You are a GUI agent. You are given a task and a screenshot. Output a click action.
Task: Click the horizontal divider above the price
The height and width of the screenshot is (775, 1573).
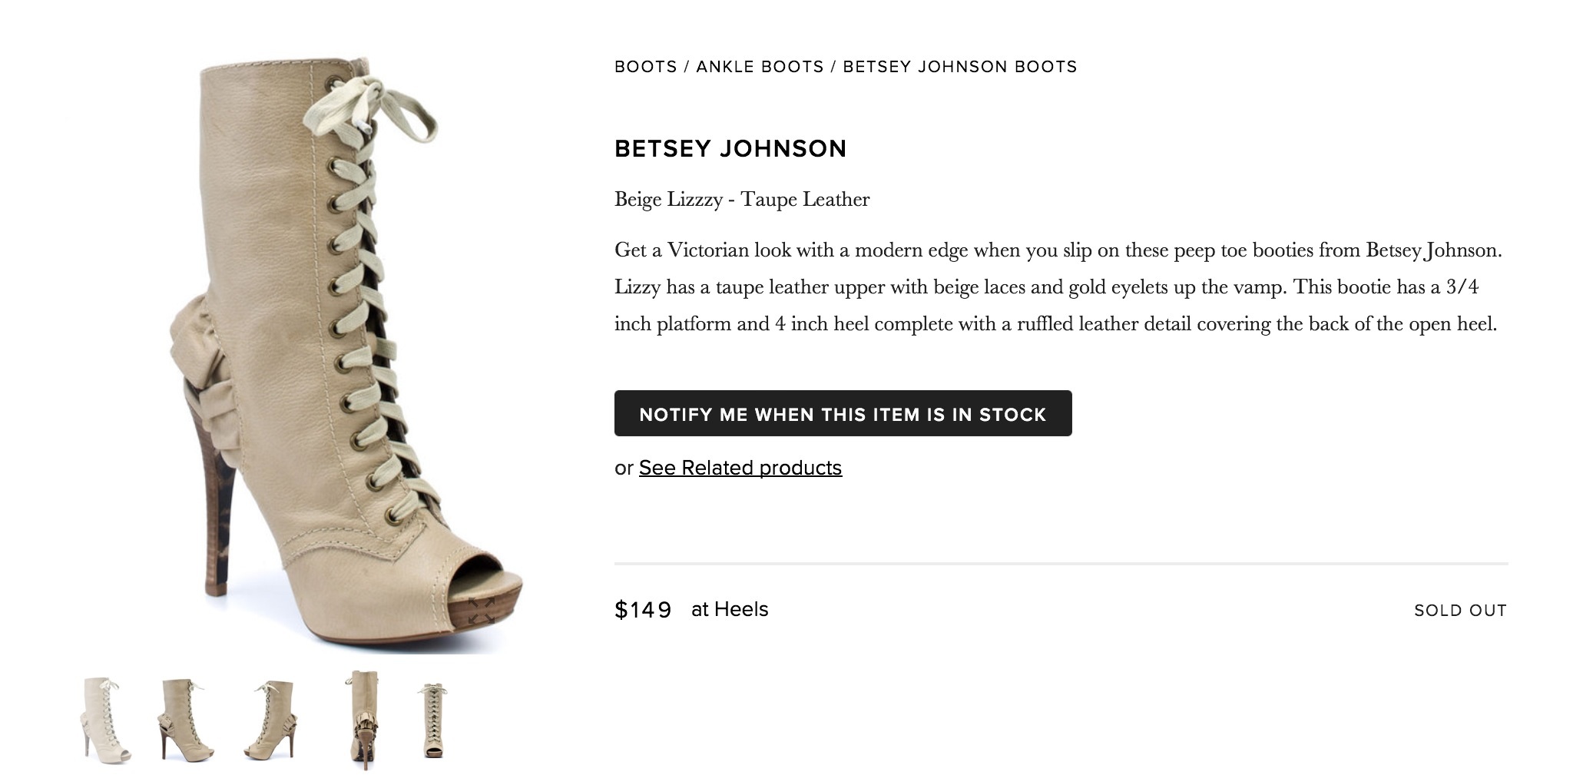(x=1061, y=564)
